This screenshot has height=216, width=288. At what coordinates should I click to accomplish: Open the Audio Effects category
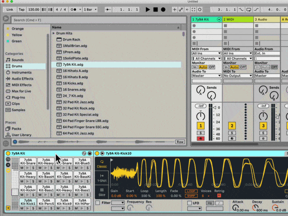click(x=22, y=79)
